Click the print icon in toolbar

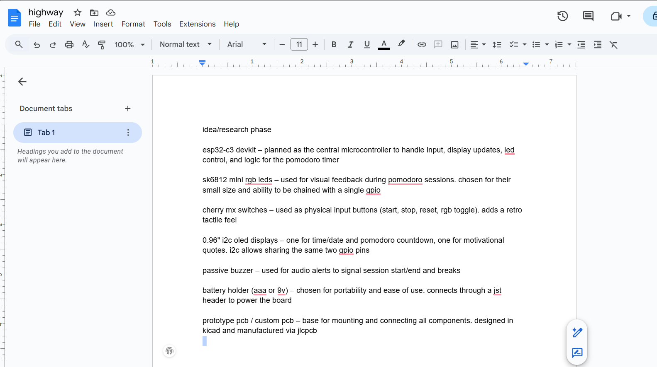(69, 45)
